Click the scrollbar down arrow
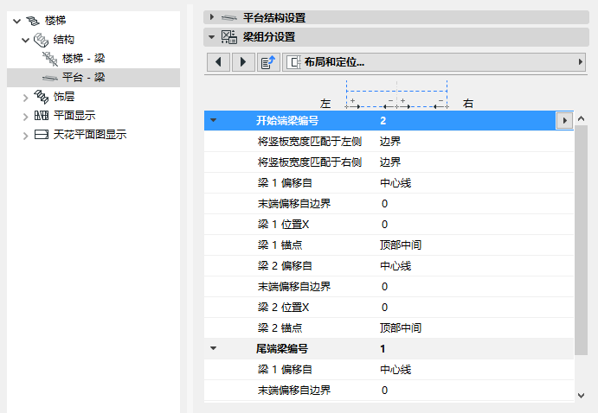Screen dimensions: 598x413 click(581, 396)
